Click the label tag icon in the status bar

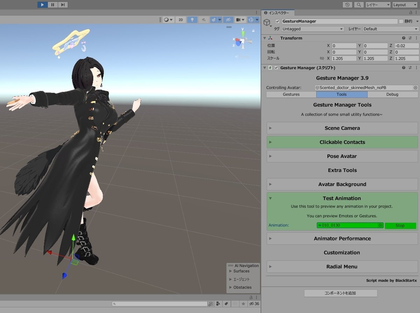(x=226, y=304)
